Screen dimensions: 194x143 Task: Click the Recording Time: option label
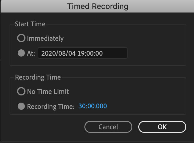[x=51, y=107]
